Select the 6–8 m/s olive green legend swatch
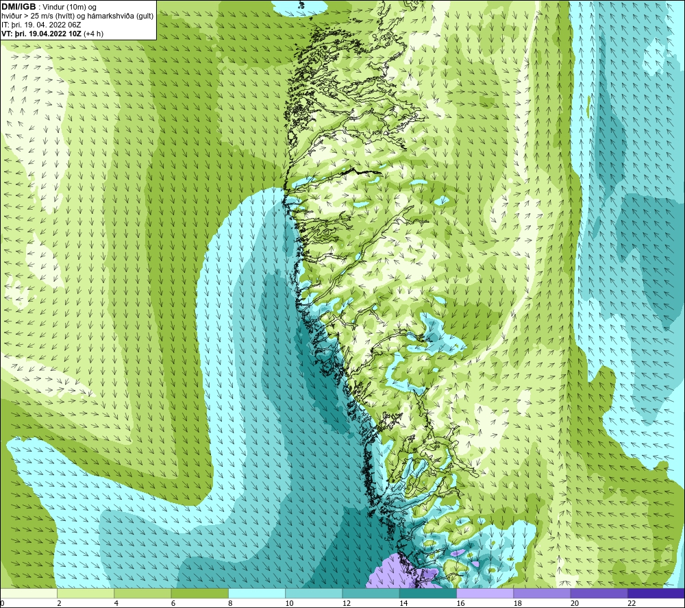 pyautogui.click(x=199, y=594)
